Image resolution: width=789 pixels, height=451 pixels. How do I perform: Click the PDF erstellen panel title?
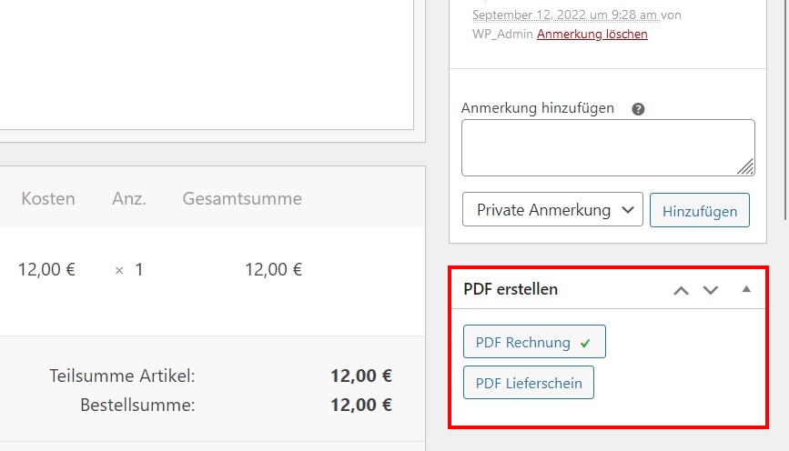(x=511, y=289)
